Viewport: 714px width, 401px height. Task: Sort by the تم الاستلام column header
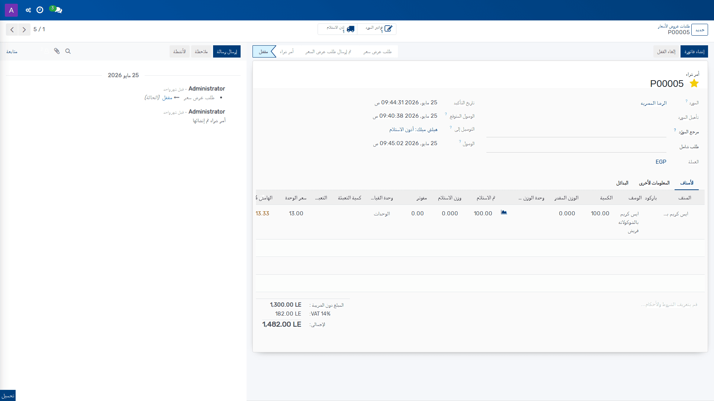click(486, 198)
